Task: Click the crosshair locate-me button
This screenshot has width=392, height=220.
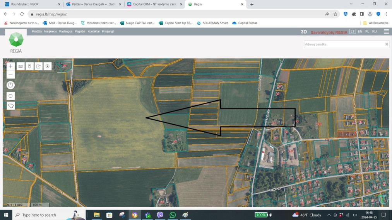Action: click(x=10, y=96)
